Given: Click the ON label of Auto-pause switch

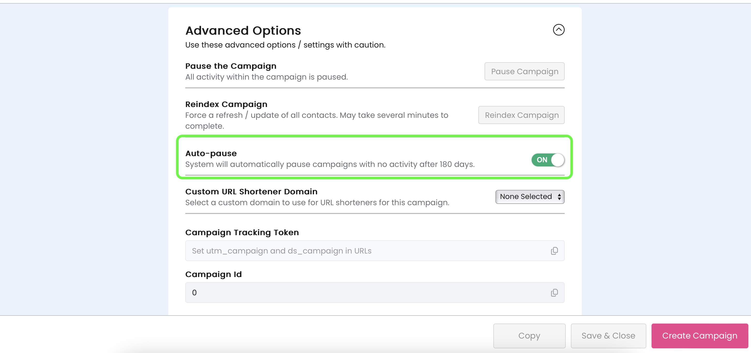Looking at the screenshot, I should [542, 160].
